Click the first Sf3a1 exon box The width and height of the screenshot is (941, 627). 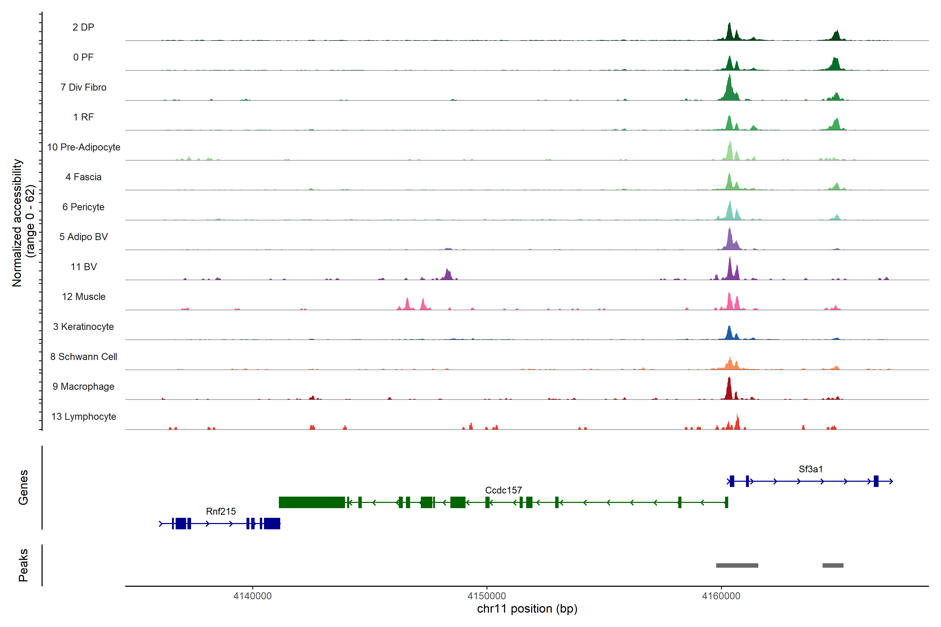pos(732,481)
